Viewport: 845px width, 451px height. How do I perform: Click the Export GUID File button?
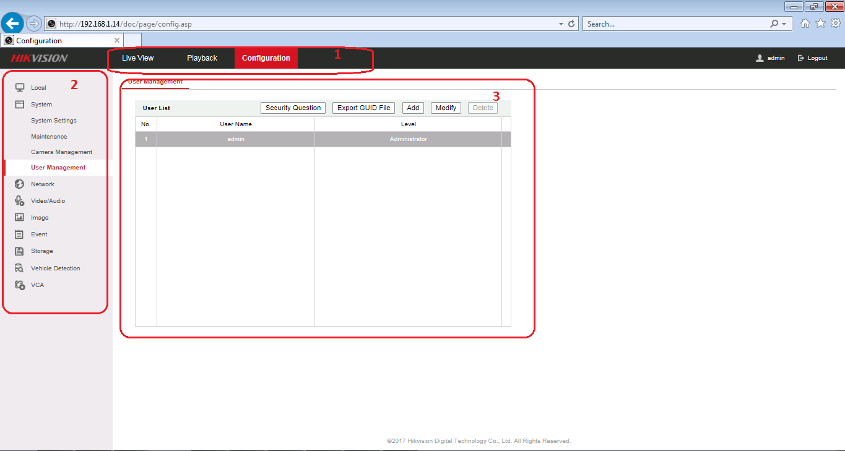pyautogui.click(x=363, y=108)
